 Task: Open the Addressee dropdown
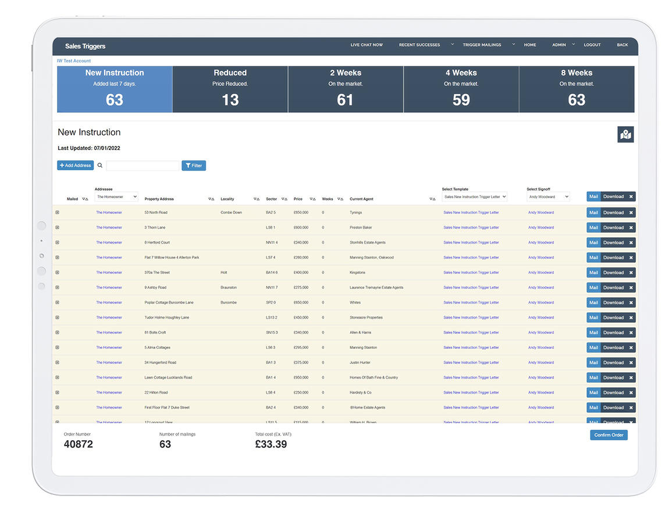coord(116,197)
